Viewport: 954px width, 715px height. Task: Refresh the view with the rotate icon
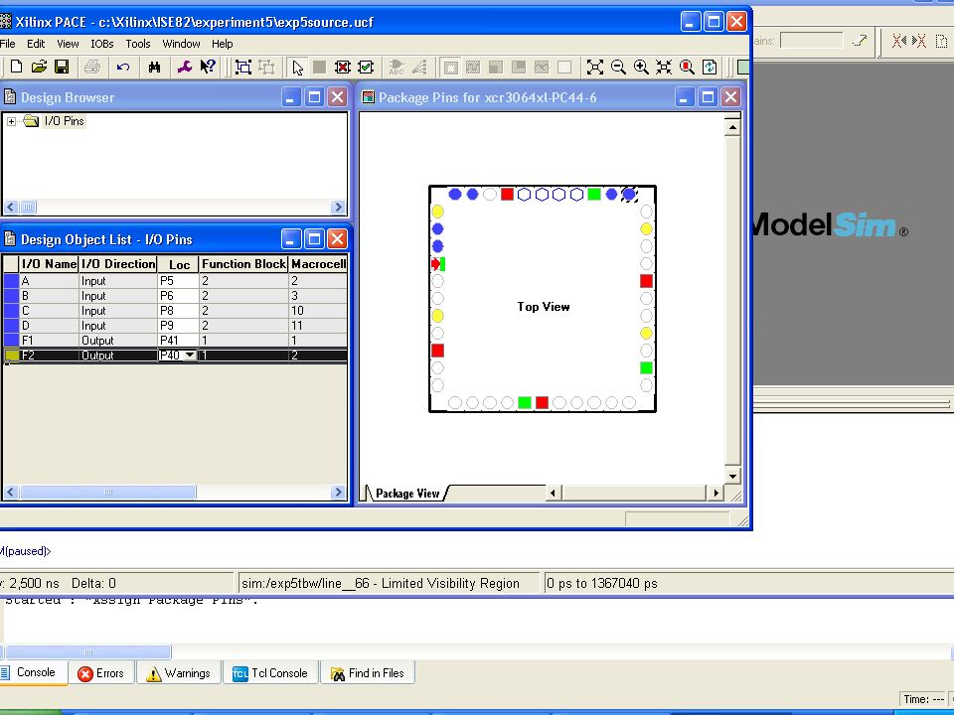(x=710, y=67)
